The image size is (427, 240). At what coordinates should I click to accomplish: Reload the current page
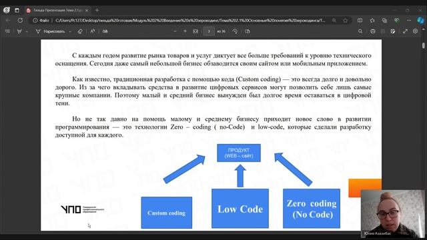tap(20, 21)
